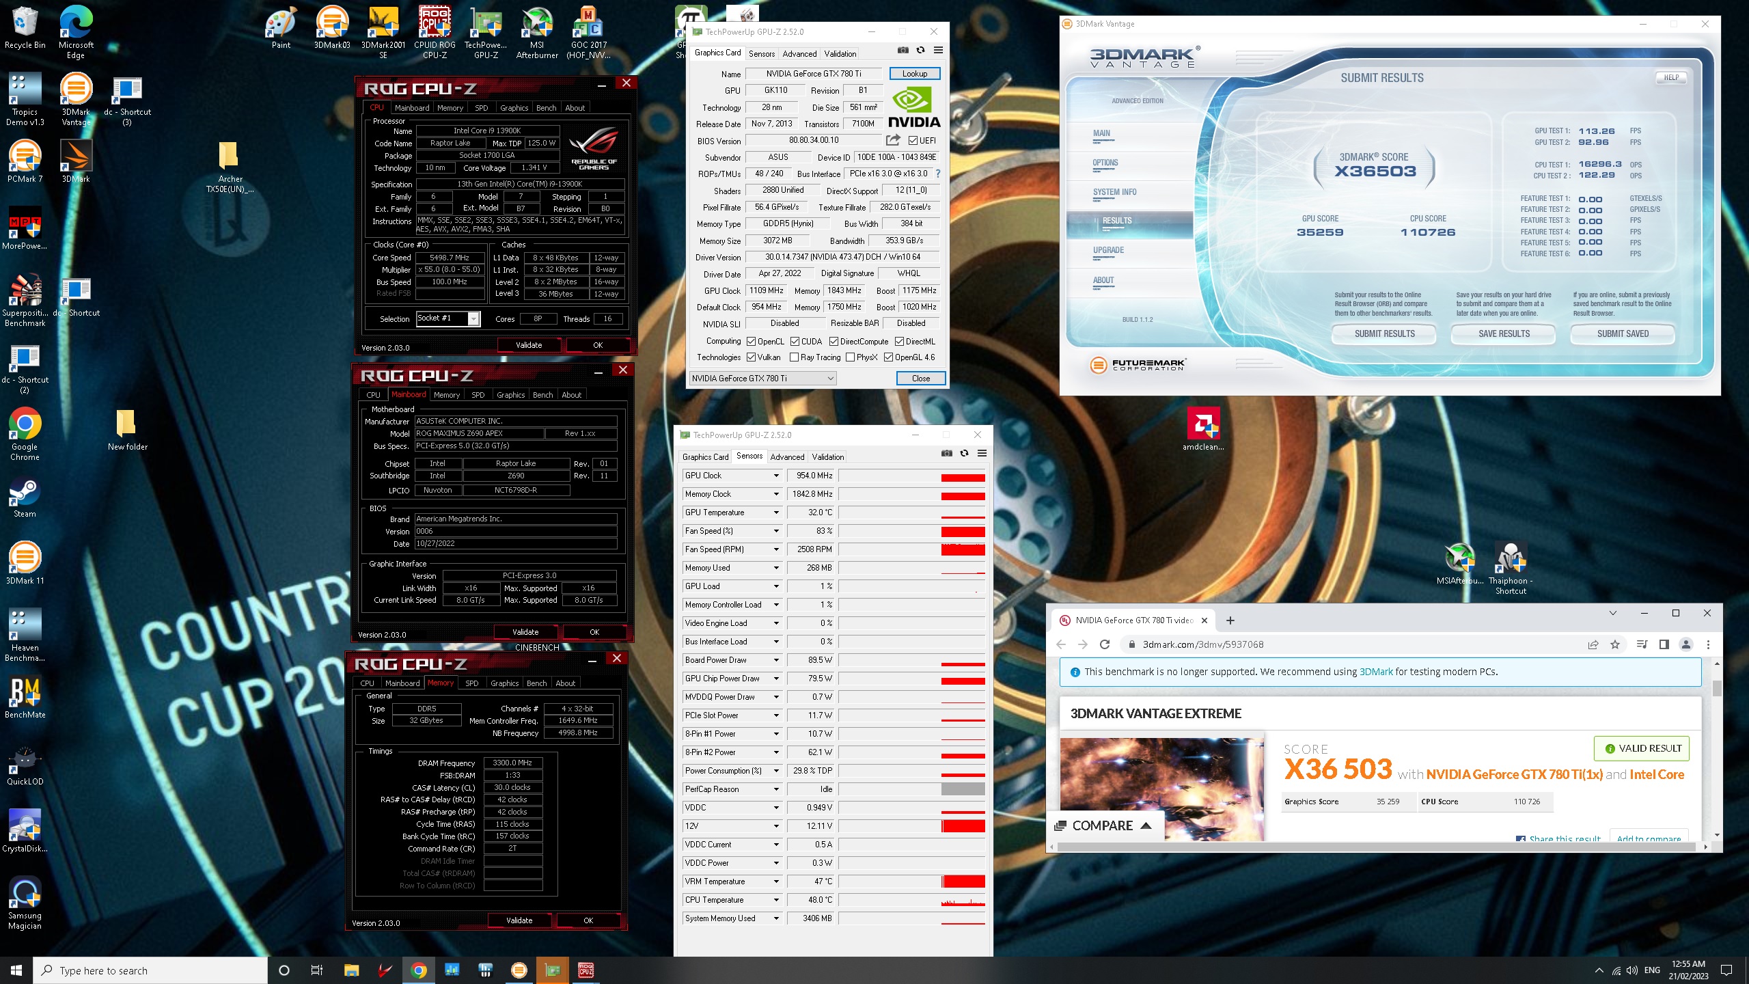
Task: Click SUBMIT RESULTS in 3DMark Vantage
Action: click(1384, 333)
